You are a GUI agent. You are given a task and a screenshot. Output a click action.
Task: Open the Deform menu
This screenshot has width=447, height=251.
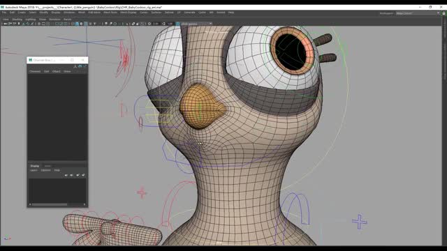click(169, 13)
